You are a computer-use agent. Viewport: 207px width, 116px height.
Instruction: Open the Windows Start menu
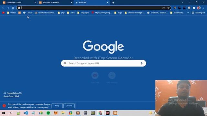tap(4, 113)
